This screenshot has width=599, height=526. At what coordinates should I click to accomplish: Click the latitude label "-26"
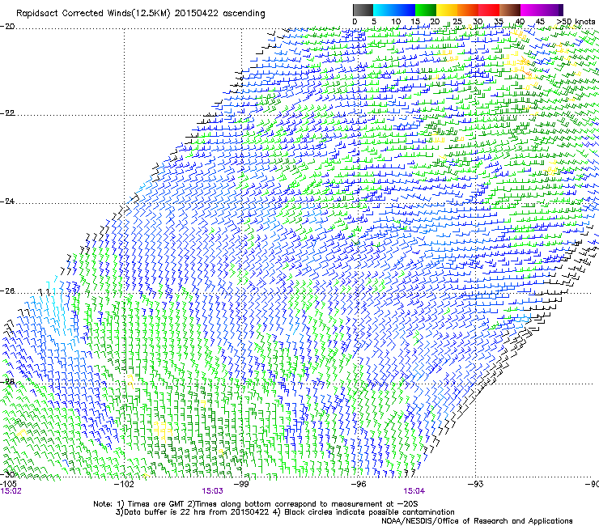(x=7, y=291)
